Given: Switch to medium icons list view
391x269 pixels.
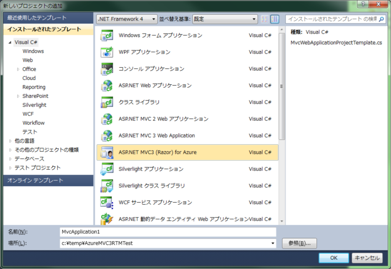Looking at the screenshot, I should pyautogui.click(x=275, y=19).
